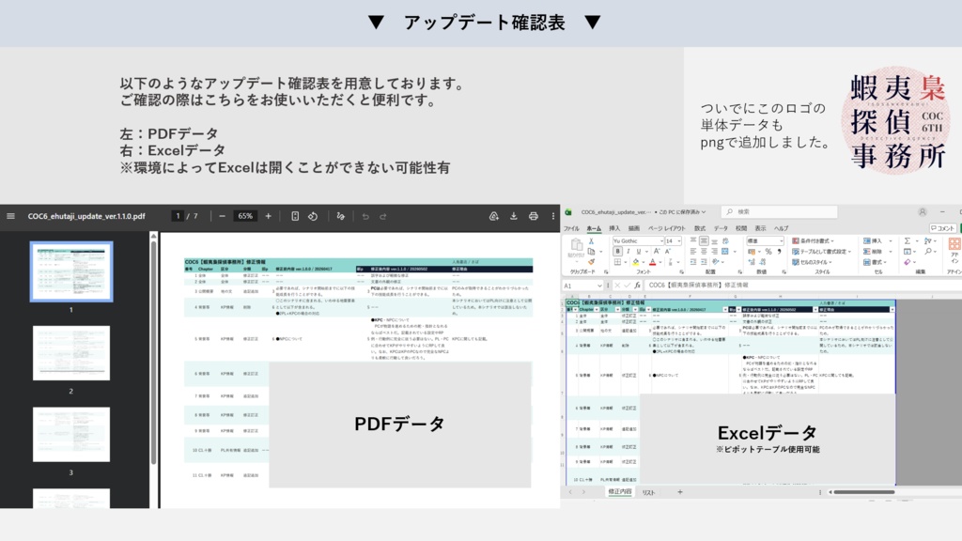Open the Excel データ tab

click(721, 228)
